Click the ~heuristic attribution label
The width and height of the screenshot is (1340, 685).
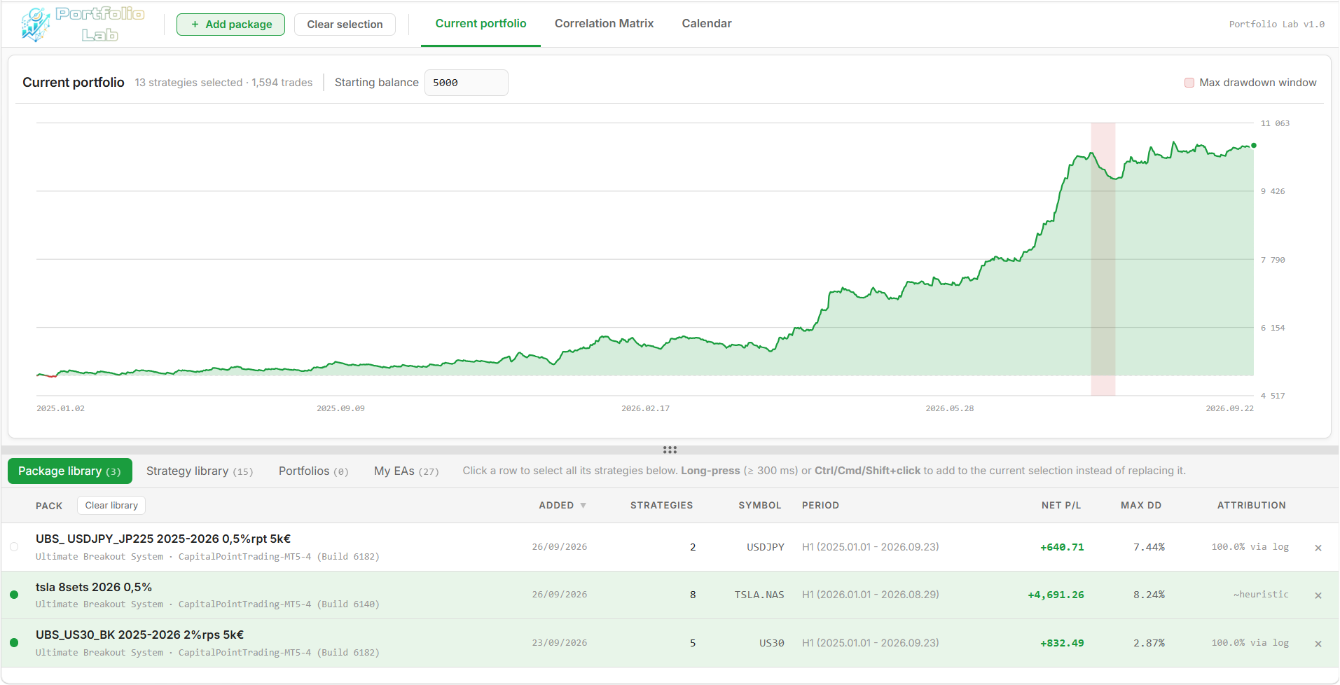coord(1261,595)
